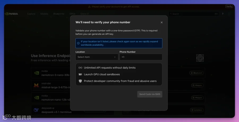
Task: Open the Docs external link
Action: [x=84, y=14]
